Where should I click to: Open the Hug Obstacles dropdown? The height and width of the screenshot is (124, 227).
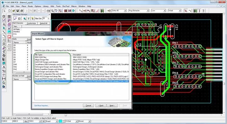(148, 11)
